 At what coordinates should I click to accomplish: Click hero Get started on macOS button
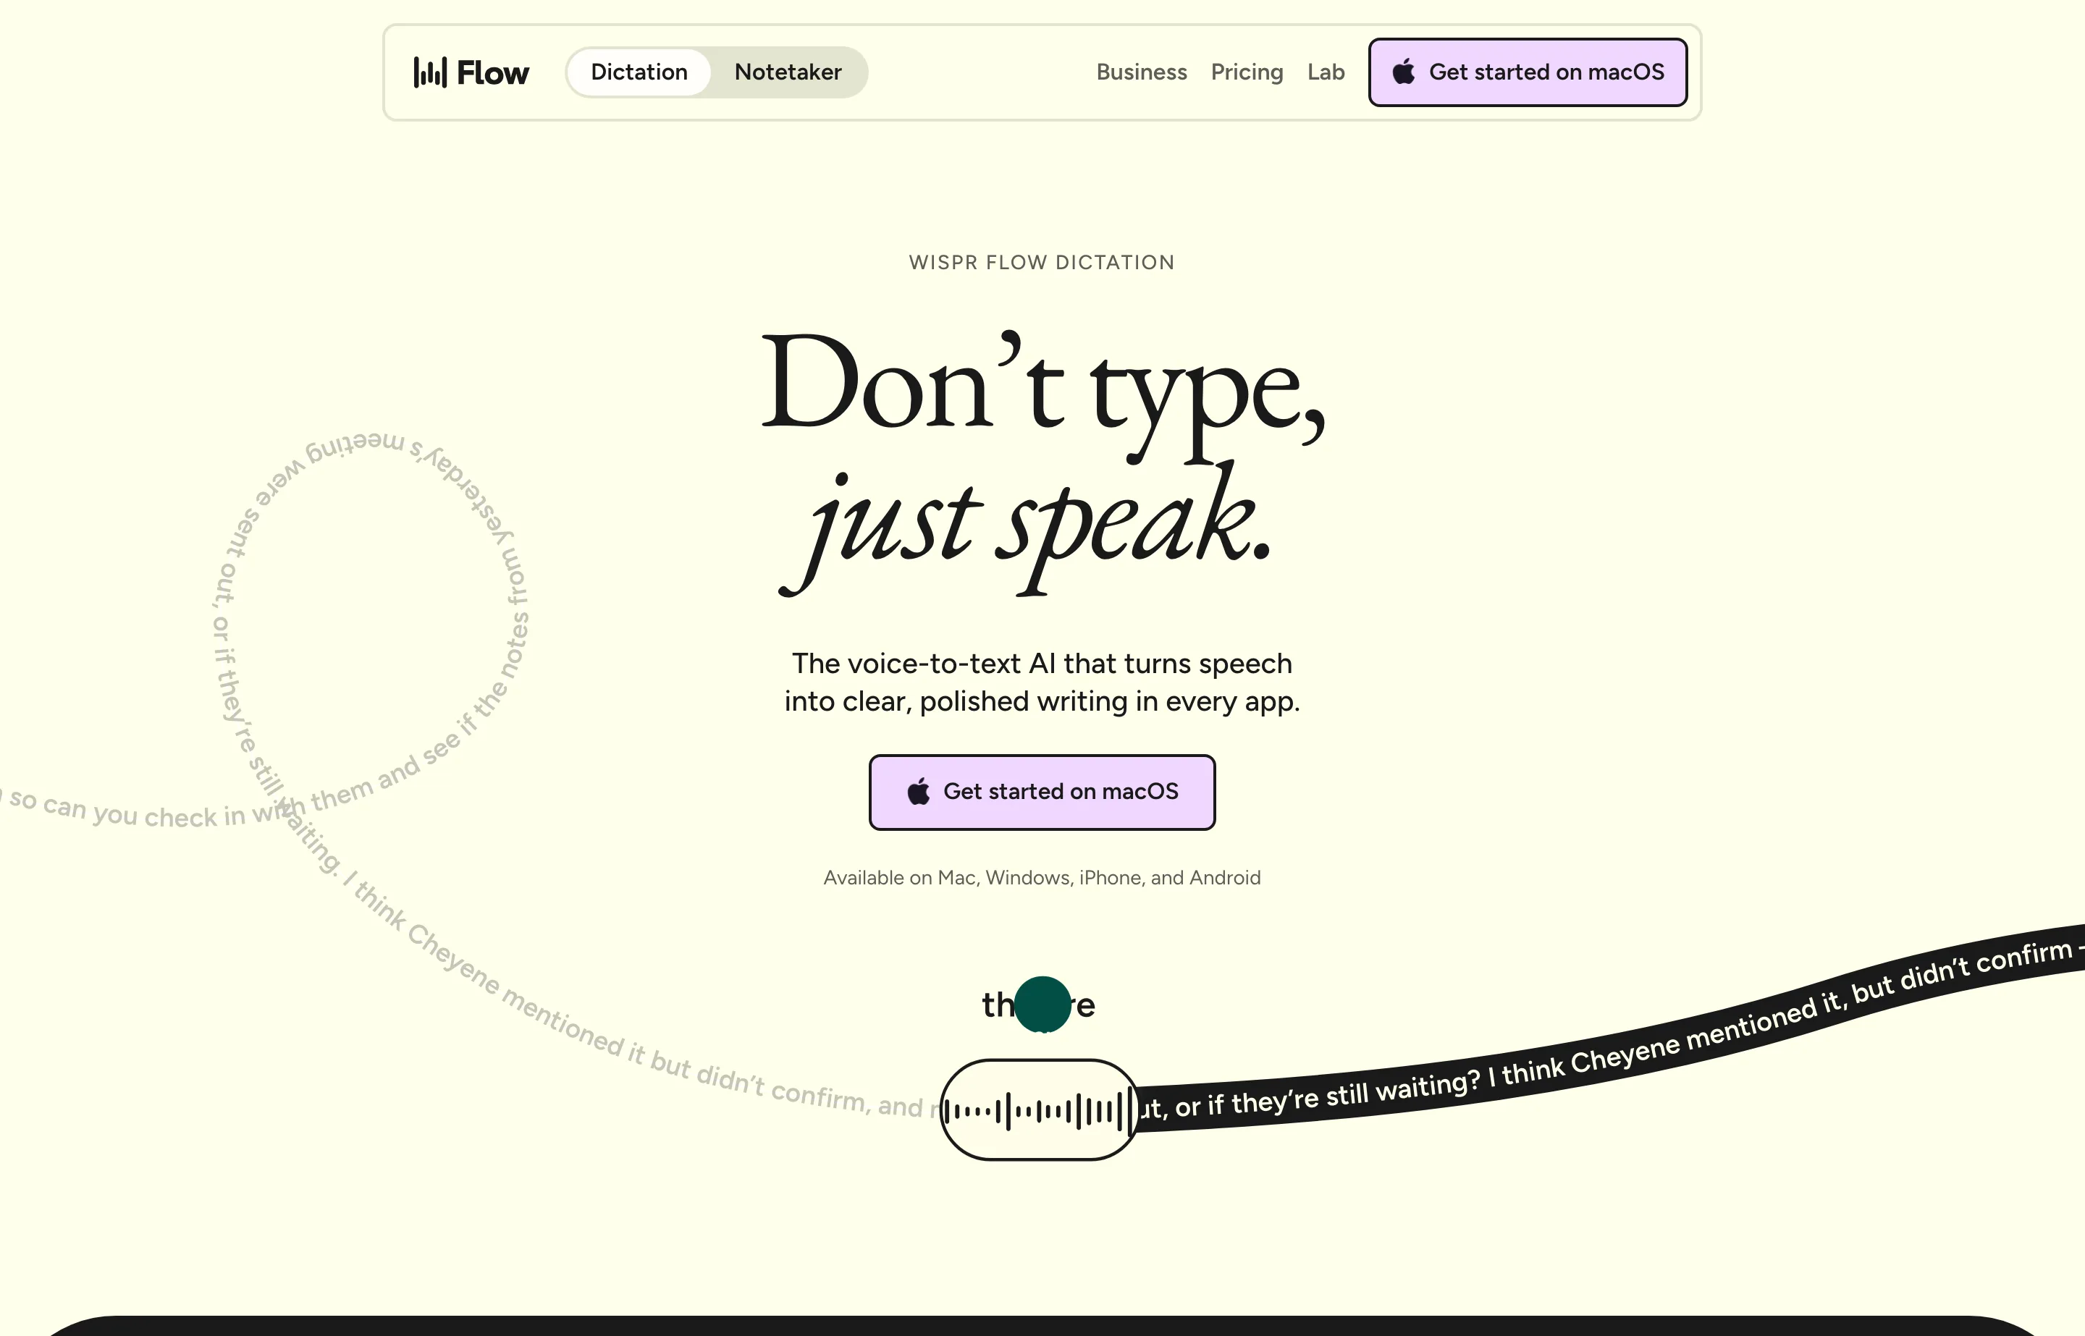click(1042, 792)
